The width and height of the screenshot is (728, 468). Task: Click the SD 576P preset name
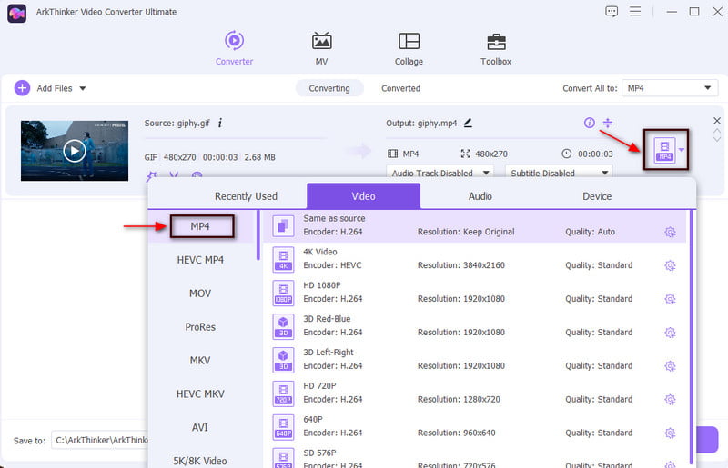coord(319,453)
